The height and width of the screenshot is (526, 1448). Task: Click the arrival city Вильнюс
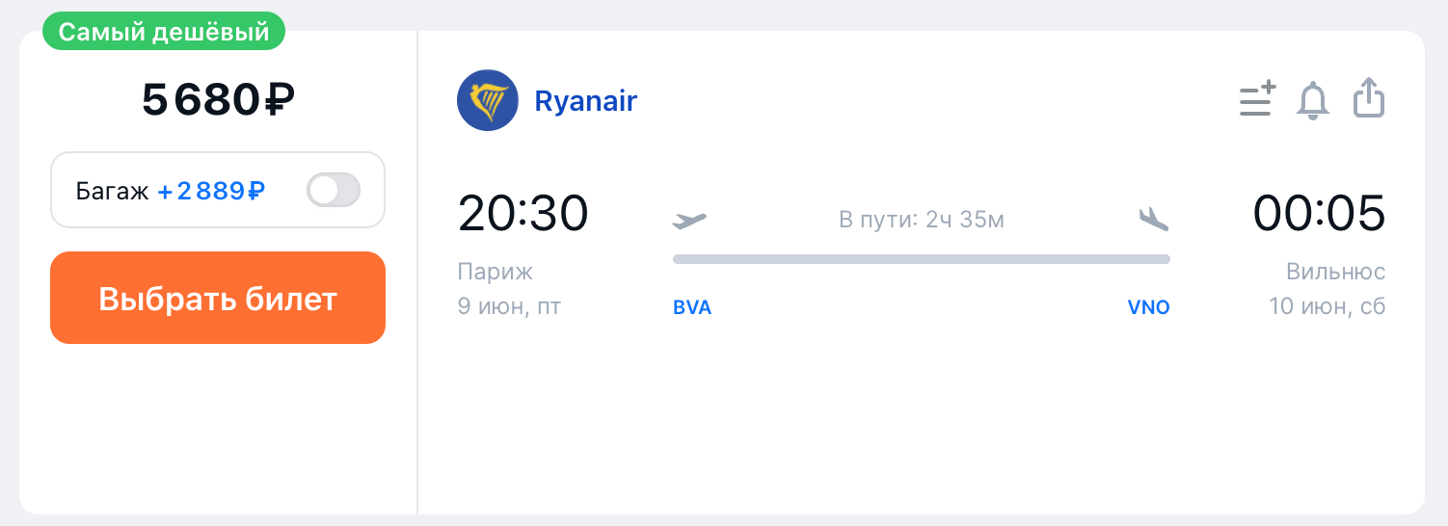[x=1335, y=272]
